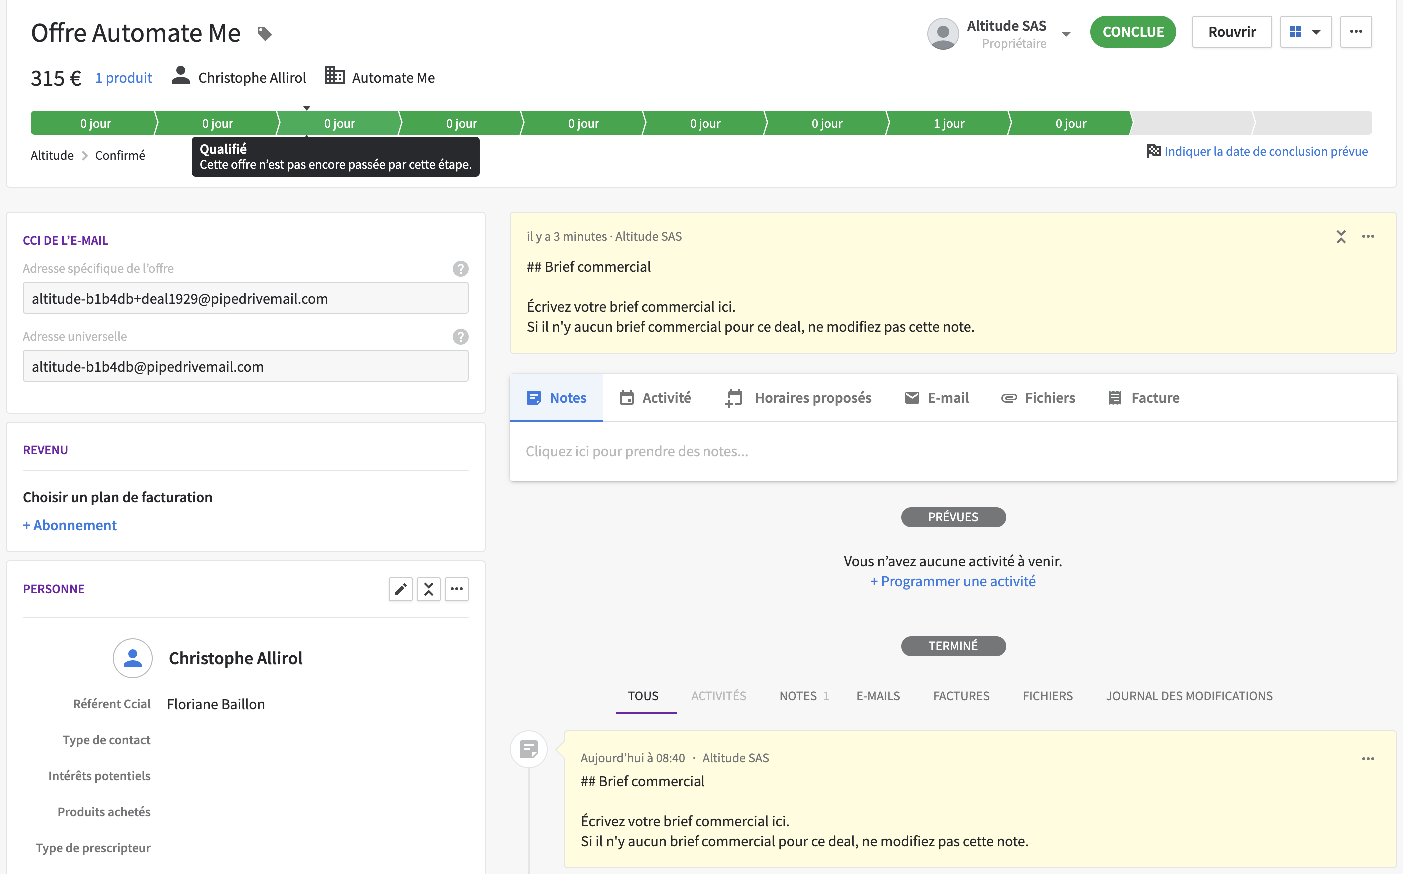Open the grid view layout dropdown
1403x874 pixels.
click(1305, 32)
